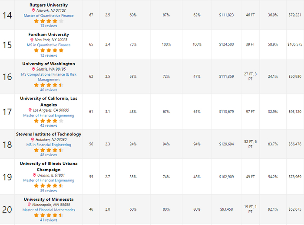This screenshot has height=225, width=304.
Task: Read the 48 reviews for Stevens Institute
Action: click(x=49, y=155)
